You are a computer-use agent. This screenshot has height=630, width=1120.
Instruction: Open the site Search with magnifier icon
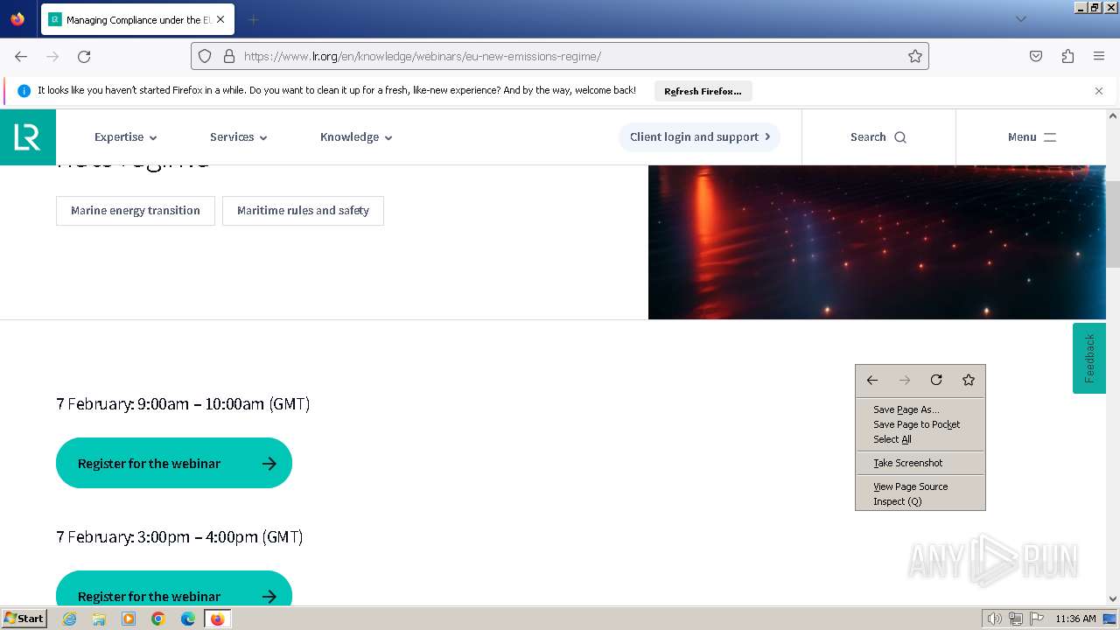click(x=878, y=137)
